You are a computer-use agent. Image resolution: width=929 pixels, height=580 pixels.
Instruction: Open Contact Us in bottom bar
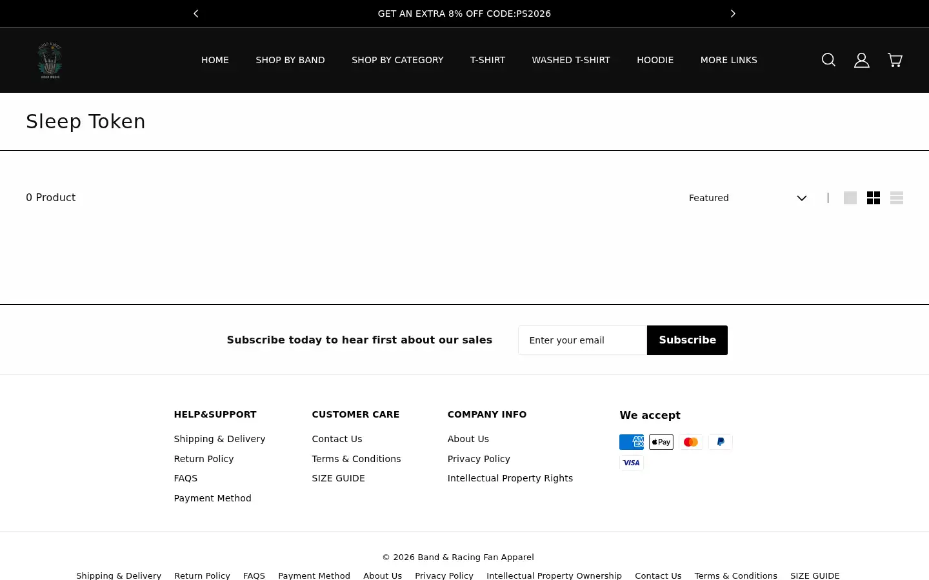(658, 575)
